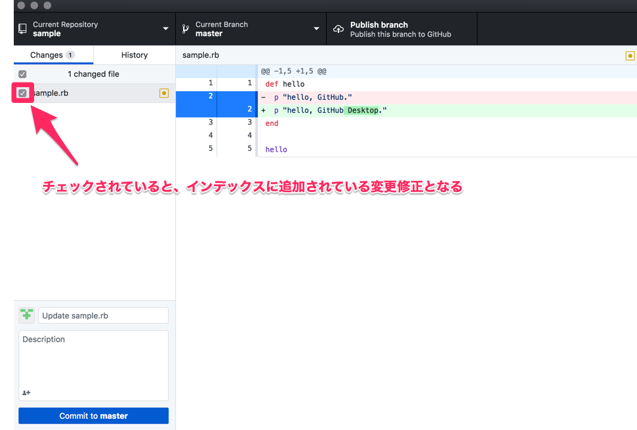637x430 pixels.
Task: Select the Changes tab
Action: [x=47, y=55]
